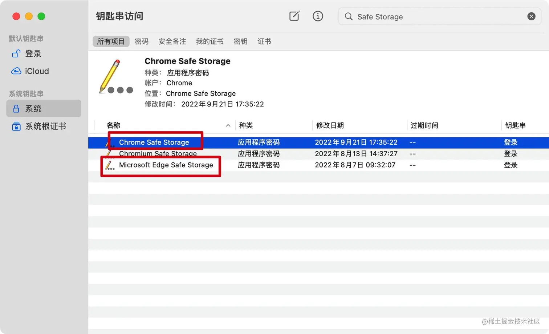Click the green zoom window button

[41, 16]
